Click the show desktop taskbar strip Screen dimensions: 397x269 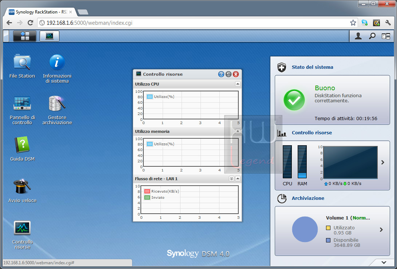coord(6,36)
